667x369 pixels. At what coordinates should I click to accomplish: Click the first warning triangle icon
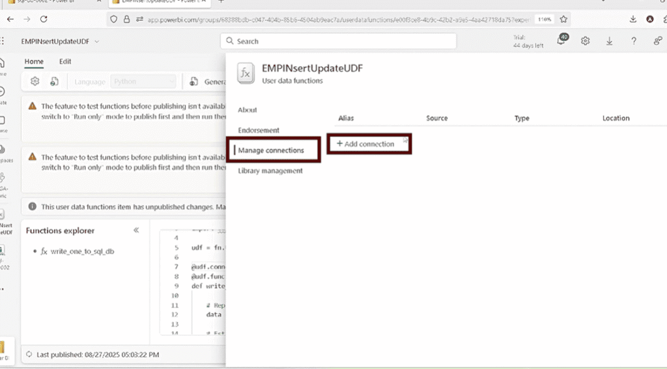click(x=33, y=106)
